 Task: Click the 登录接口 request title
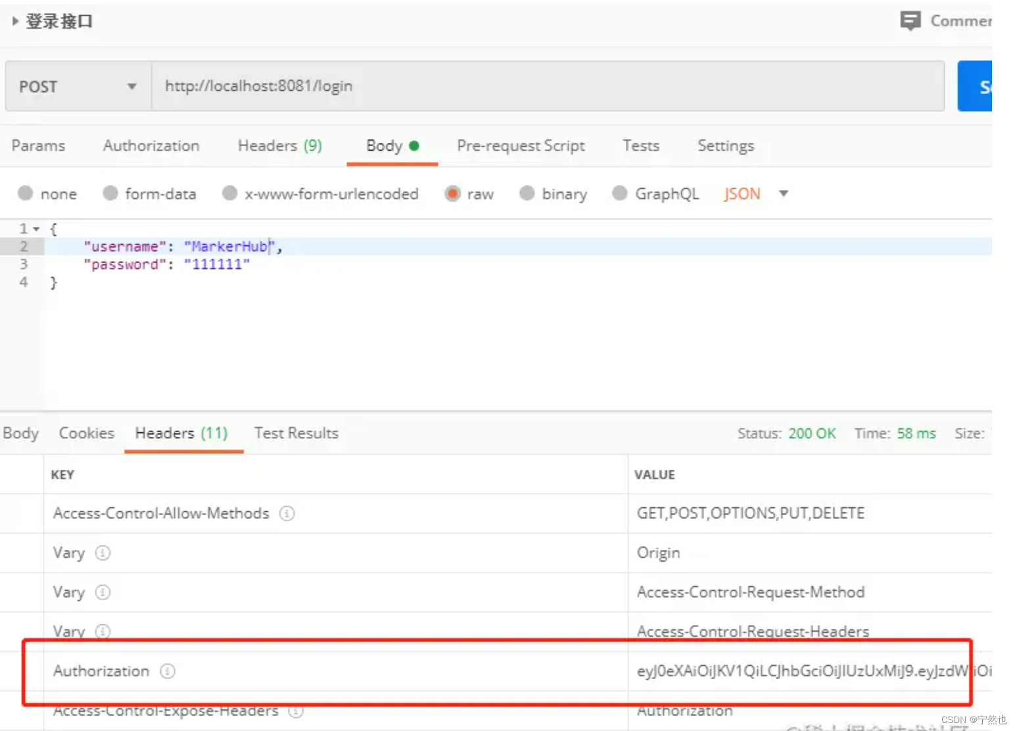(x=59, y=21)
